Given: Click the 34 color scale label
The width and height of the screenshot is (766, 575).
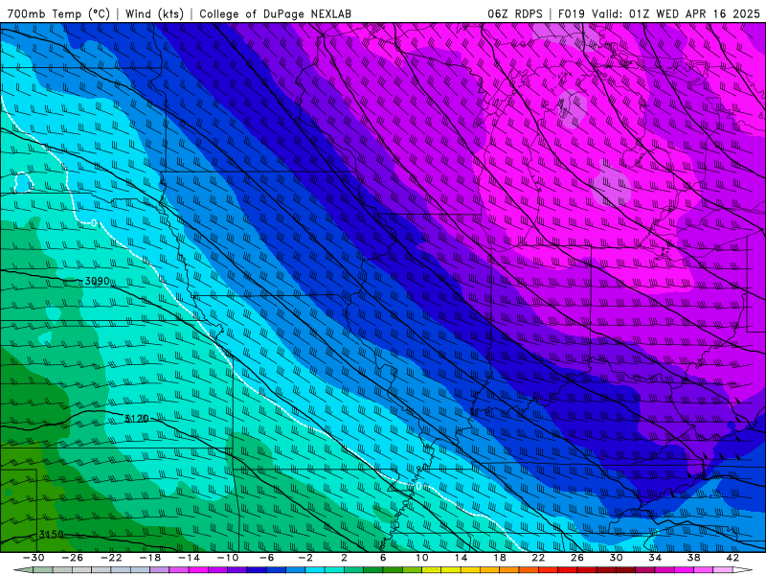Looking at the screenshot, I should (x=655, y=558).
